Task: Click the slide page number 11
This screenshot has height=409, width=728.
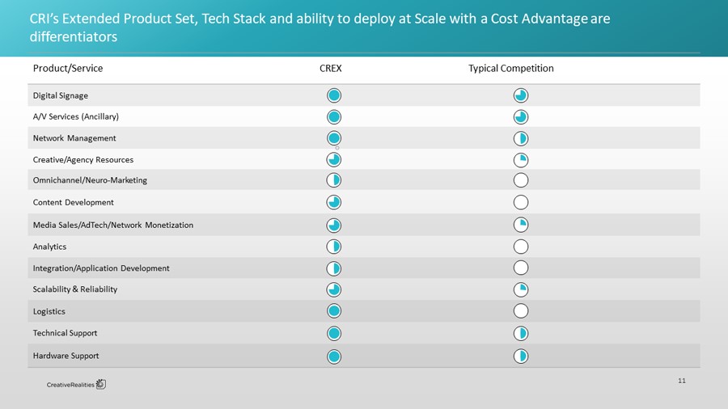Action: pyautogui.click(x=682, y=380)
